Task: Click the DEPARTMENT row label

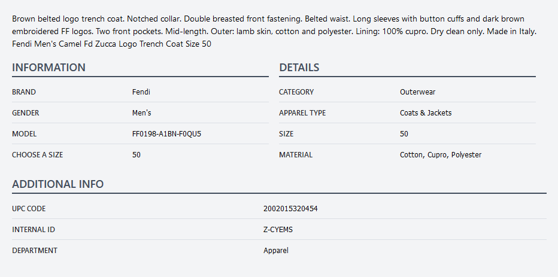Action: (x=35, y=251)
